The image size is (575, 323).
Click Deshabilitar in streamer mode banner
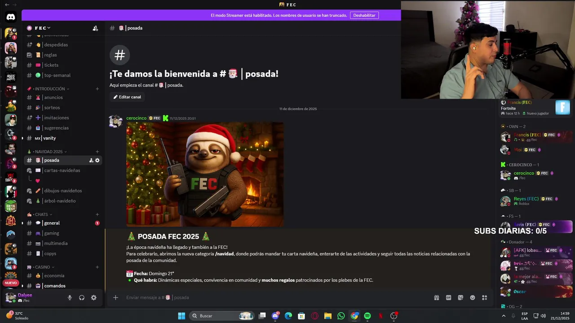(364, 15)
